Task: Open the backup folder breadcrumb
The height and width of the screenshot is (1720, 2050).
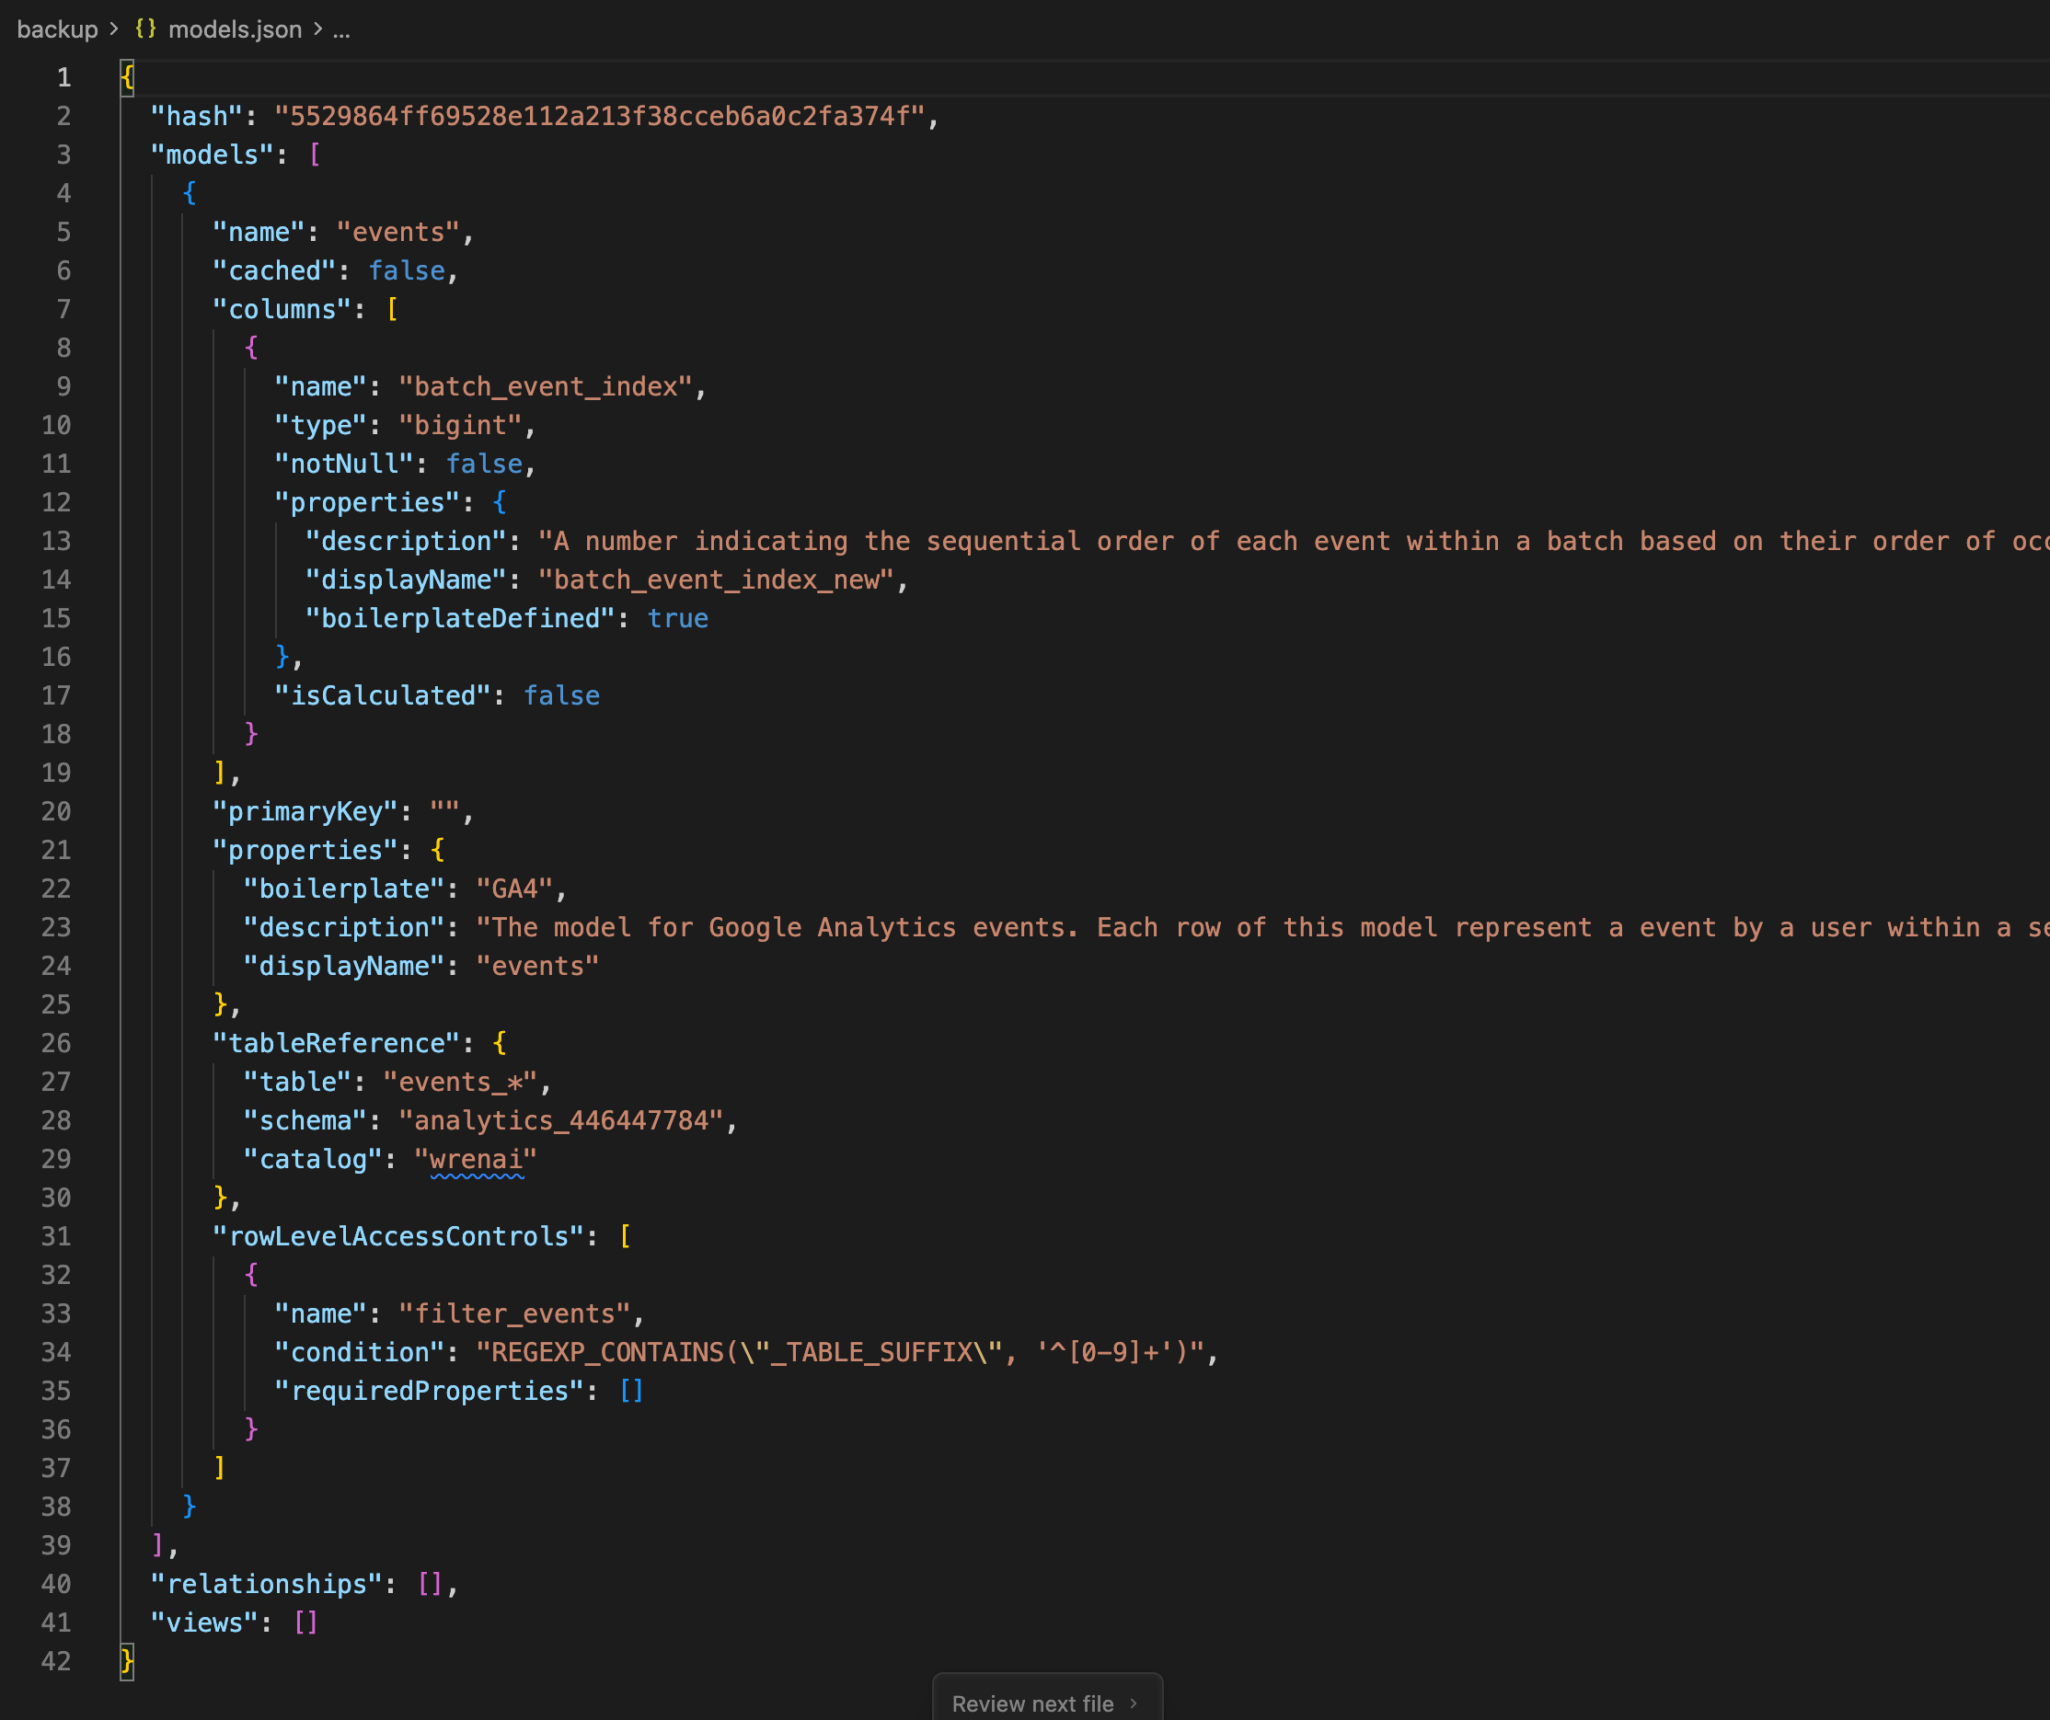Action: tap(58, 29)
